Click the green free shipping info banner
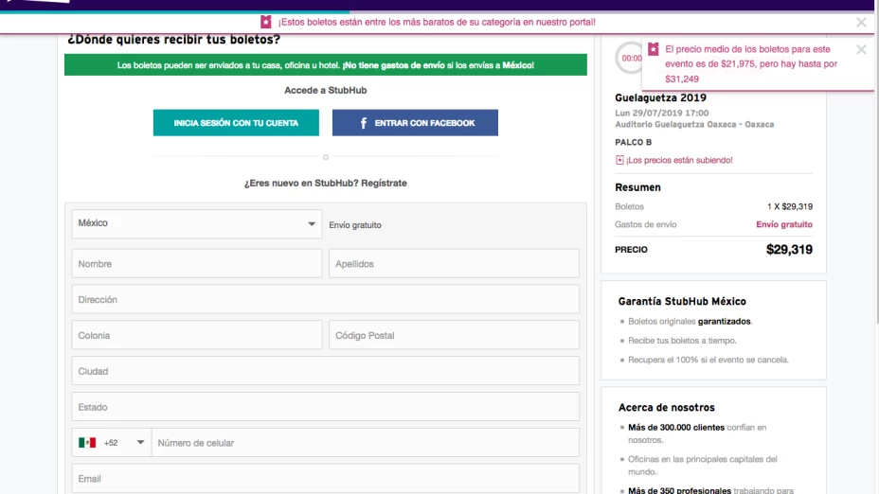 pos(325,65)
